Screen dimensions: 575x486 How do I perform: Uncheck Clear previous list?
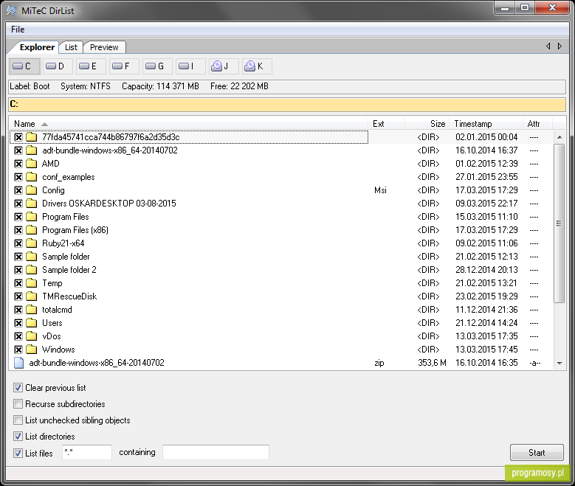tap(18, 387)
